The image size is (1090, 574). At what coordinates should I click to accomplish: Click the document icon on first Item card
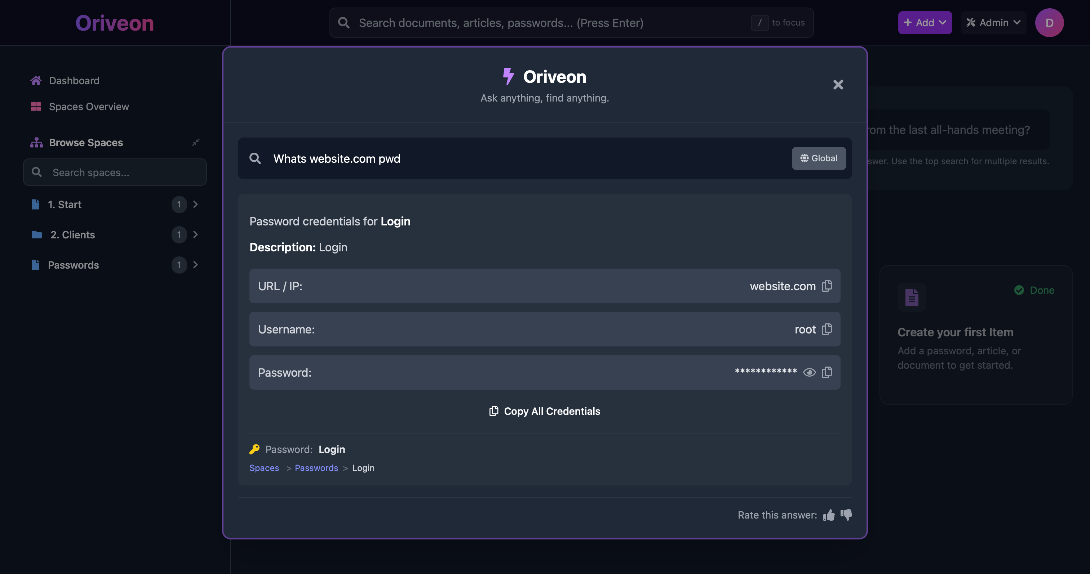tap(912, 297)
